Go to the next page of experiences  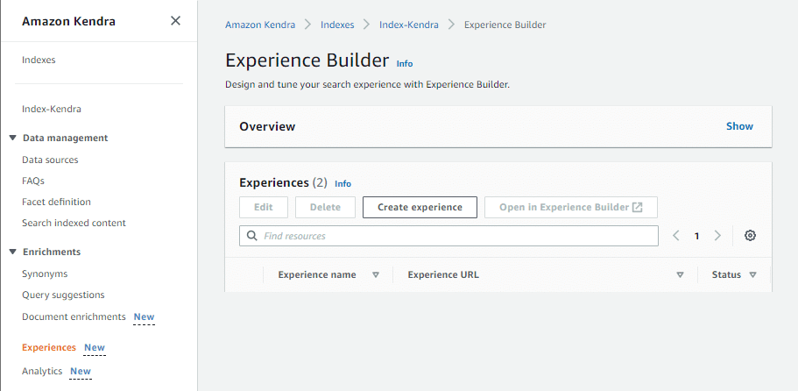(717, 236)
